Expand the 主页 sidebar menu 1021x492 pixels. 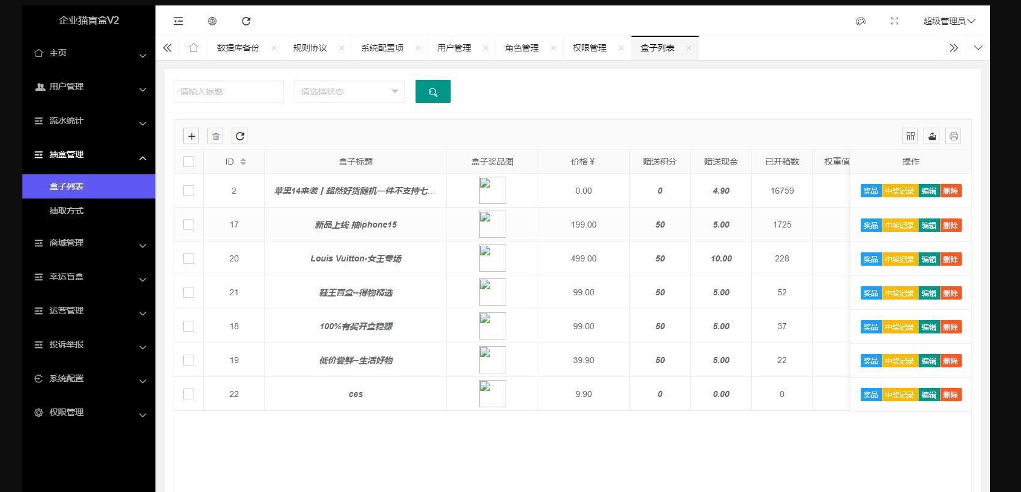tap(89, 53)
